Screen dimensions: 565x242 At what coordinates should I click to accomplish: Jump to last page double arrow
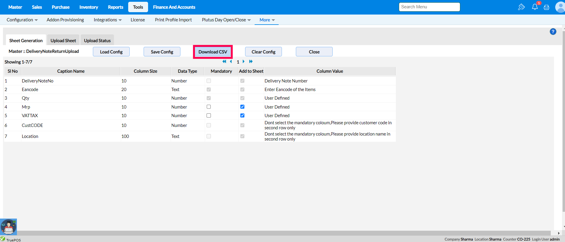tap(251, 62)
